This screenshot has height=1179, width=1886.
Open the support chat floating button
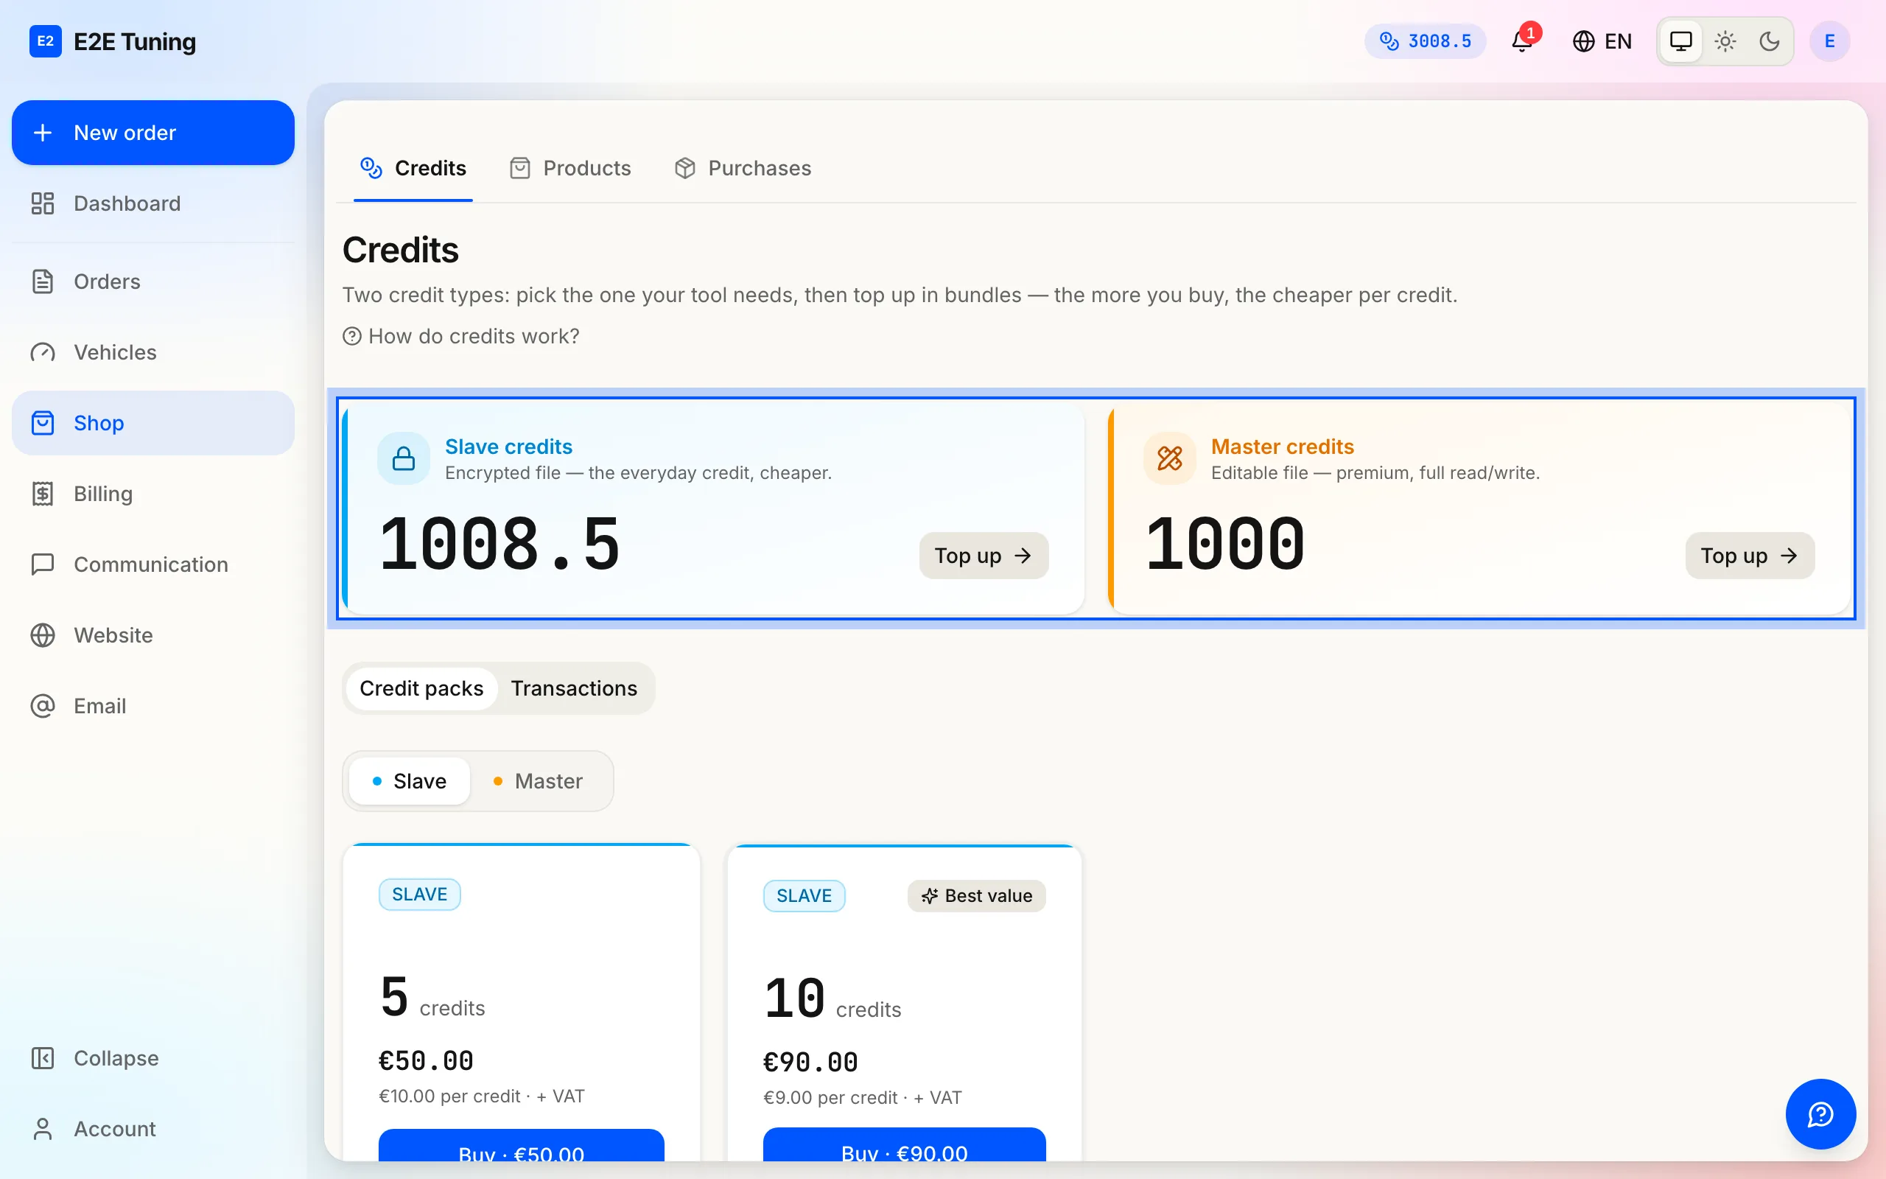point(1820,1114)
